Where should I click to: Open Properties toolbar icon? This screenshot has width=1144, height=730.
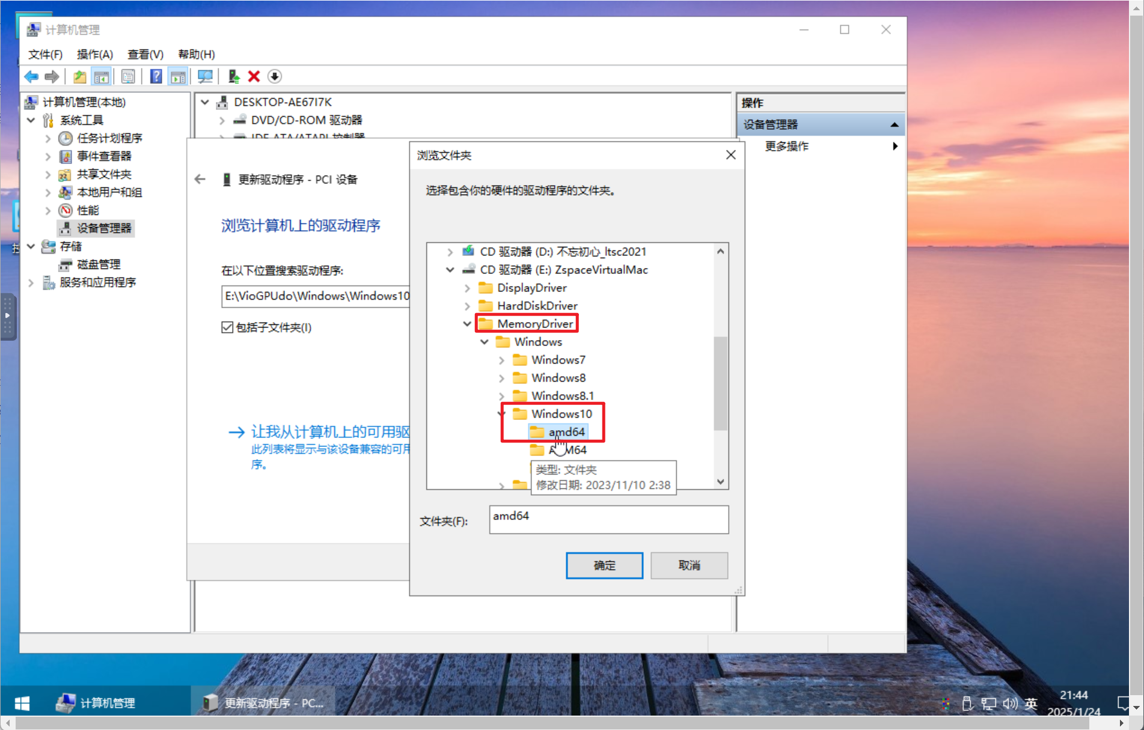tap(128, 76)
